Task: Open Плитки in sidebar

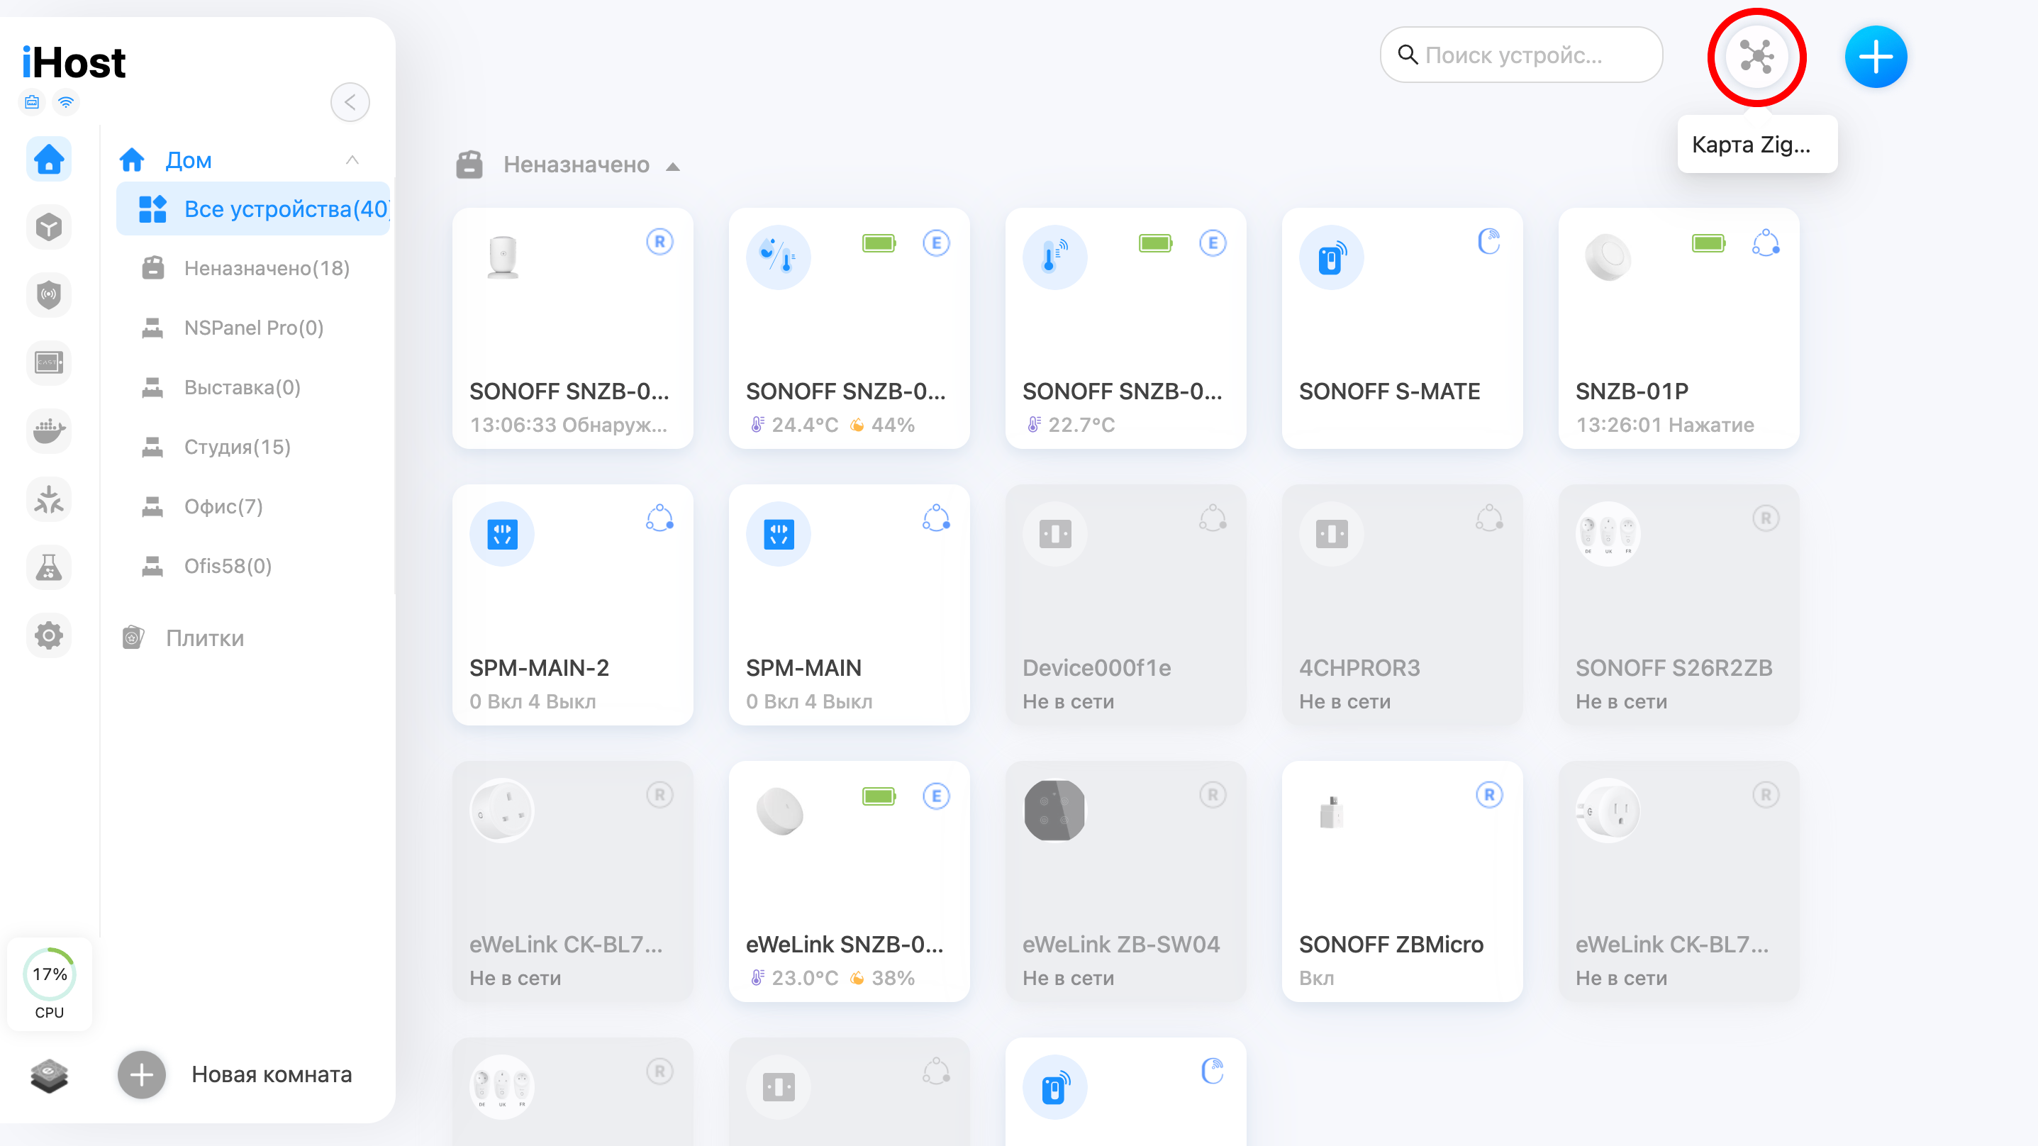Action: (205, 638)
